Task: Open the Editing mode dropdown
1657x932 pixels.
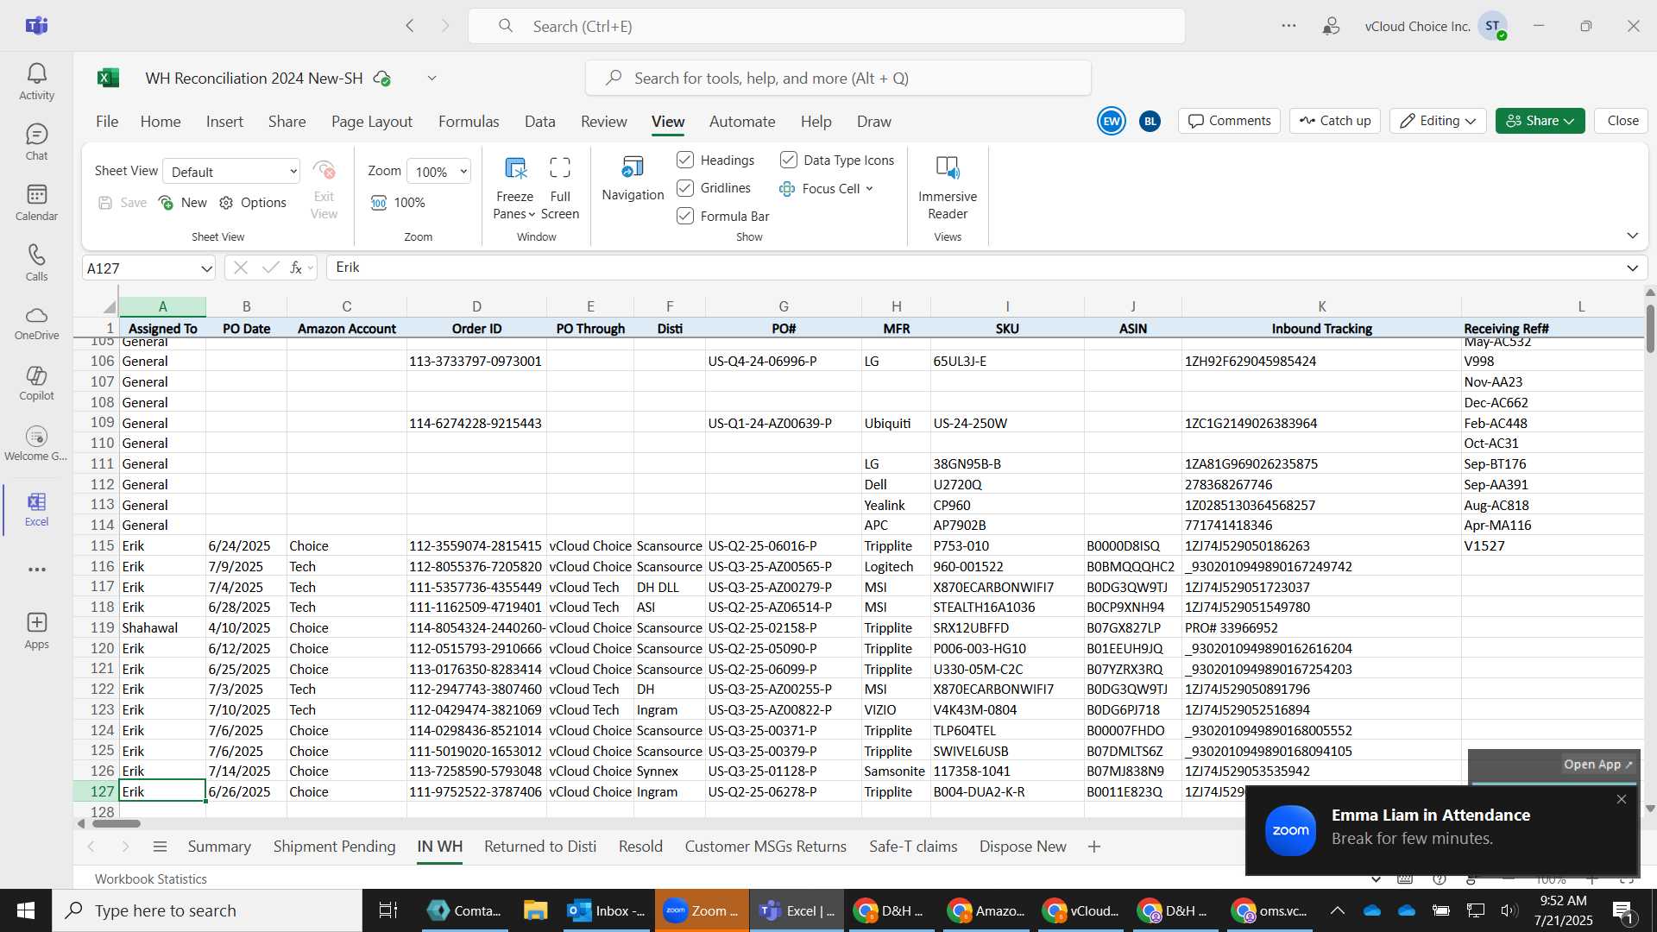Action: point(1438,121)
